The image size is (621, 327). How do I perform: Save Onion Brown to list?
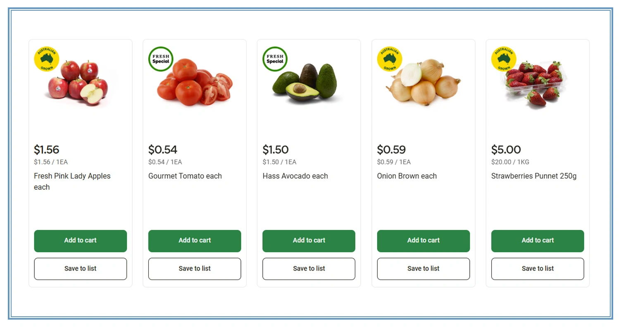click(423, 268)
